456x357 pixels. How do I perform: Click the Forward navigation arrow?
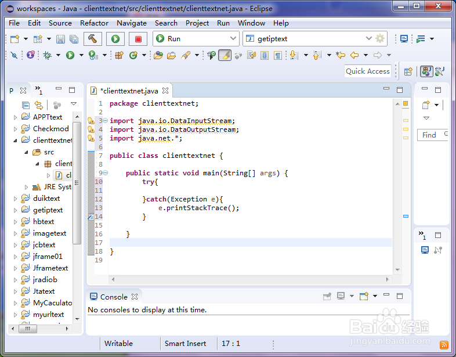(378, 55)
